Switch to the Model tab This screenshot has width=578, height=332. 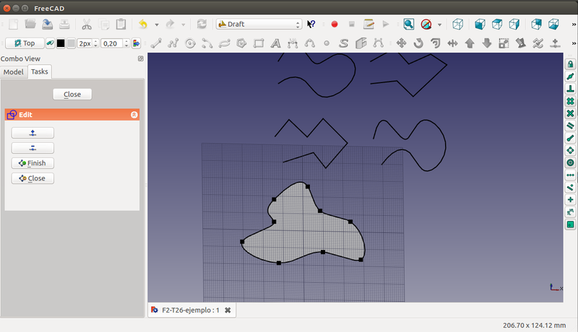tap(13, 71)
